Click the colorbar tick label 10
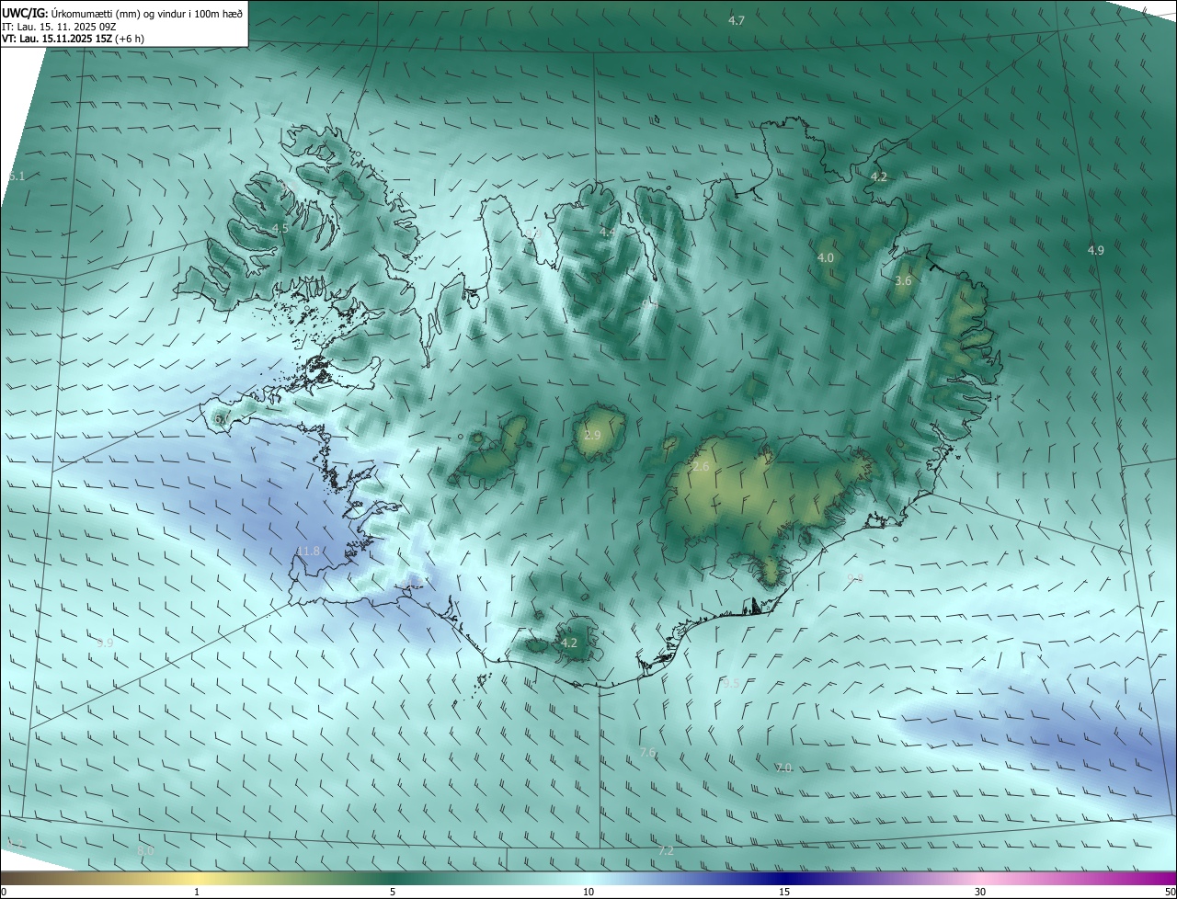Image resolution: width=1177 pixels, height=899 pixels. [x=588, y=892]
